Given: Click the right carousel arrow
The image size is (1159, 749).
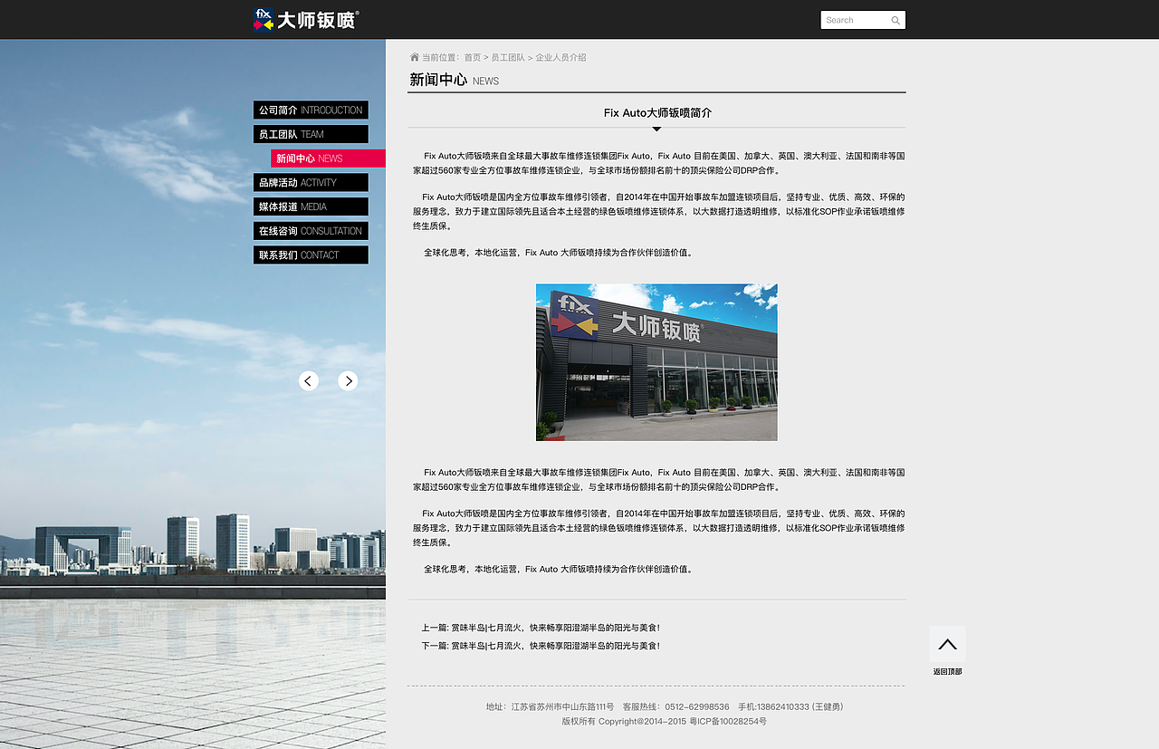Looking at the screenshot, I should [348, 380].
